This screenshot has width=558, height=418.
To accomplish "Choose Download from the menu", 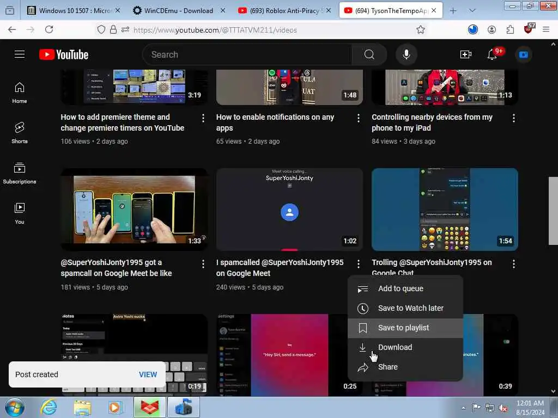I will coord(405,347).
